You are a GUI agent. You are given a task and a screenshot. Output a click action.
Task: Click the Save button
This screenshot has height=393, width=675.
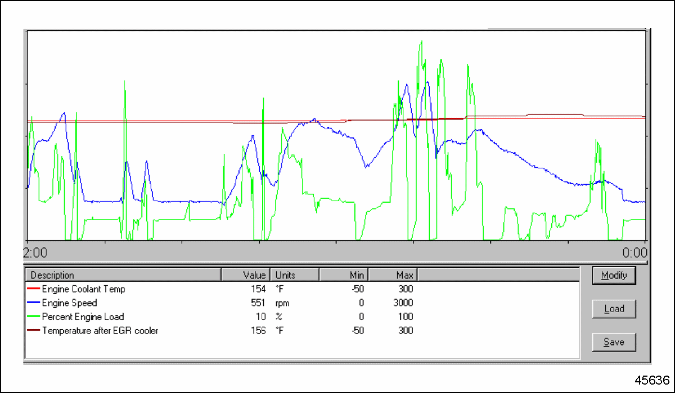pyautogui.click(x=614, y=342)
